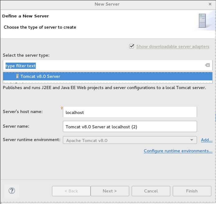Click the < Back button
The image size is (216, 204).
click(71, 191)
